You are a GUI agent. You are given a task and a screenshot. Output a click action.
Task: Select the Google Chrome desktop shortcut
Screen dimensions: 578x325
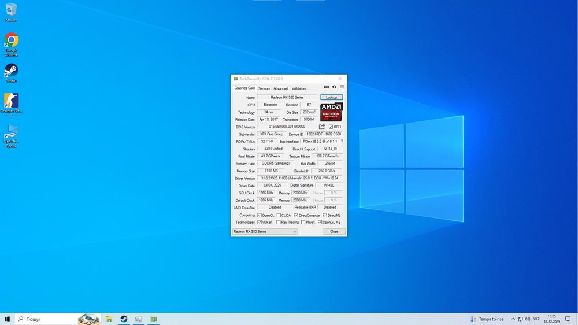coord(12,45)
